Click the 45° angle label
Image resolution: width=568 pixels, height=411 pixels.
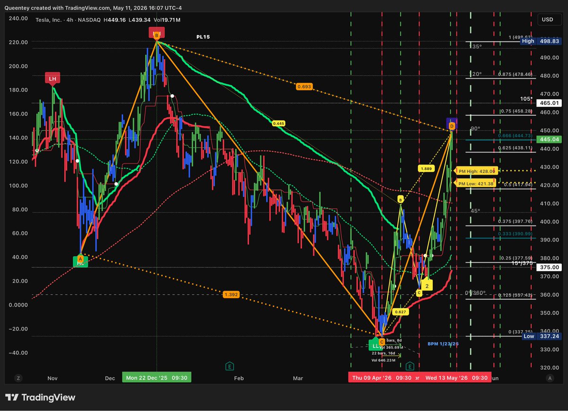[x=476, y=210]
